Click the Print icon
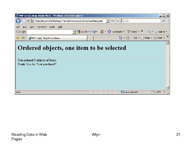This screenshot has width=192, height=144. pyautogui.click(x=135, y=38)
